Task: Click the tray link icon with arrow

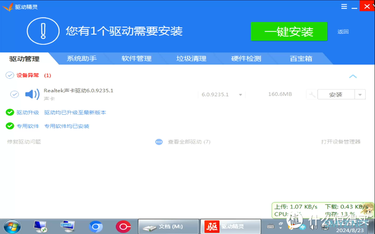Action: pyautogui.click(x=281, y=225)
